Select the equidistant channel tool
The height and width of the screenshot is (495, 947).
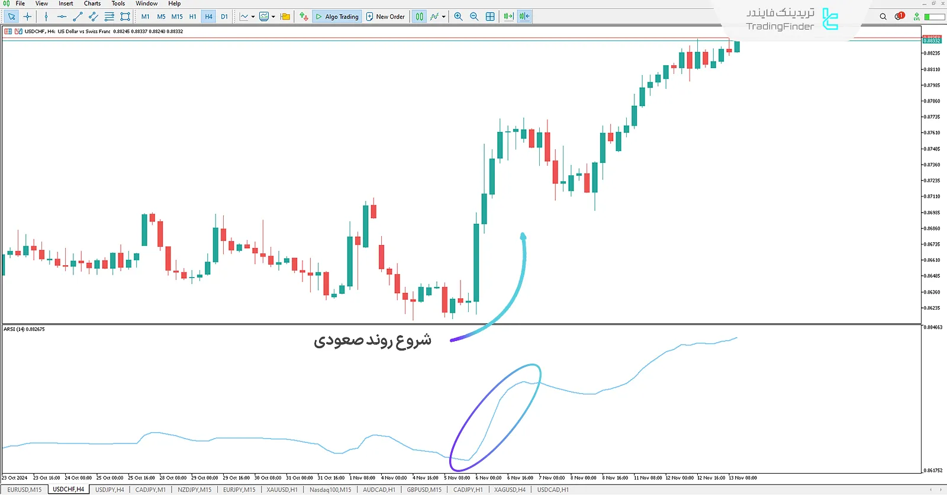coord(94,17)
